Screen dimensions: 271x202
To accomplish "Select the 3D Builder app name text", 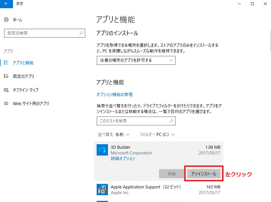I will [120, 147].
